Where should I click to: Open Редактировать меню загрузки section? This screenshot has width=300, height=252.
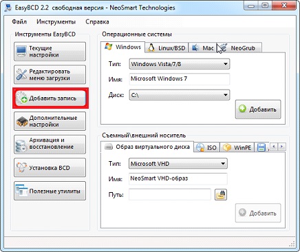(50, 74)
